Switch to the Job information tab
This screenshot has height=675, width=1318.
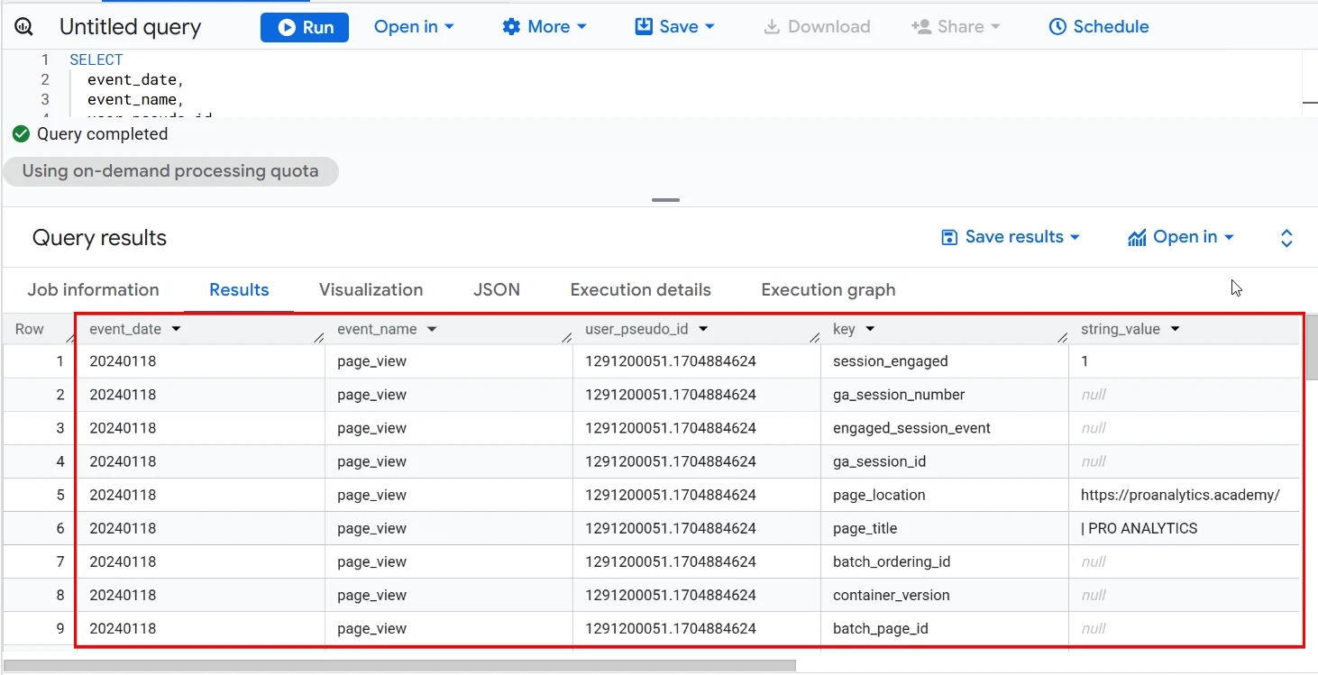point(93,290)
